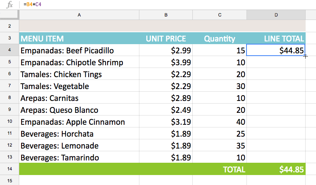Screen dimensions: 316x185
Task: Select column C header
Action: click(220, 15)
